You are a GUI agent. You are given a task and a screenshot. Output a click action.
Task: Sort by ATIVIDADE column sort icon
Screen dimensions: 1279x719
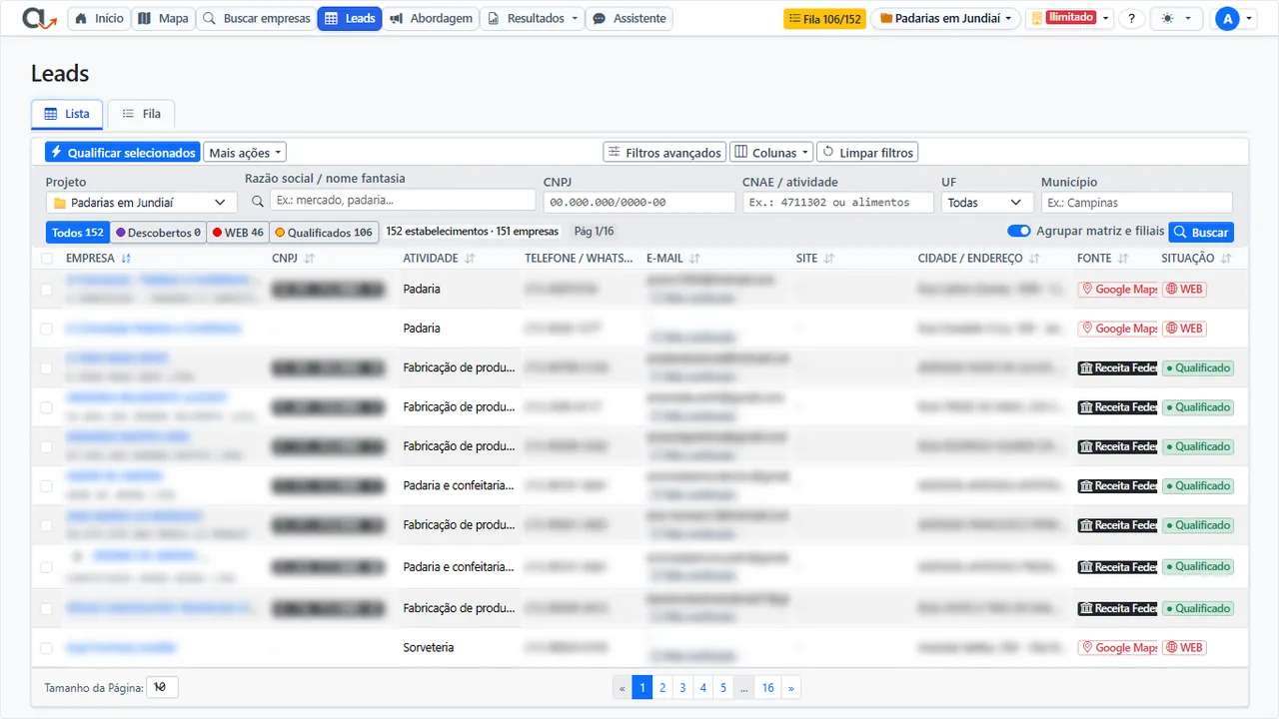point(470,259)
